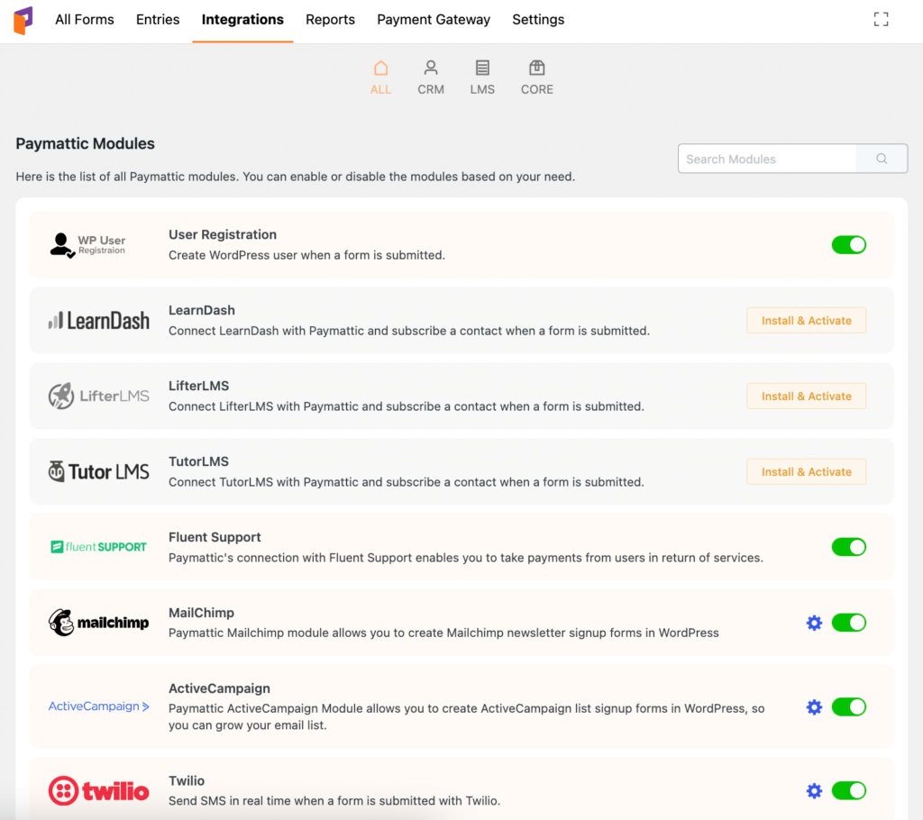Click the WP User Registration logo
Image resolution: width=923 pixels, height=820 pixels.
click(87, 245)
